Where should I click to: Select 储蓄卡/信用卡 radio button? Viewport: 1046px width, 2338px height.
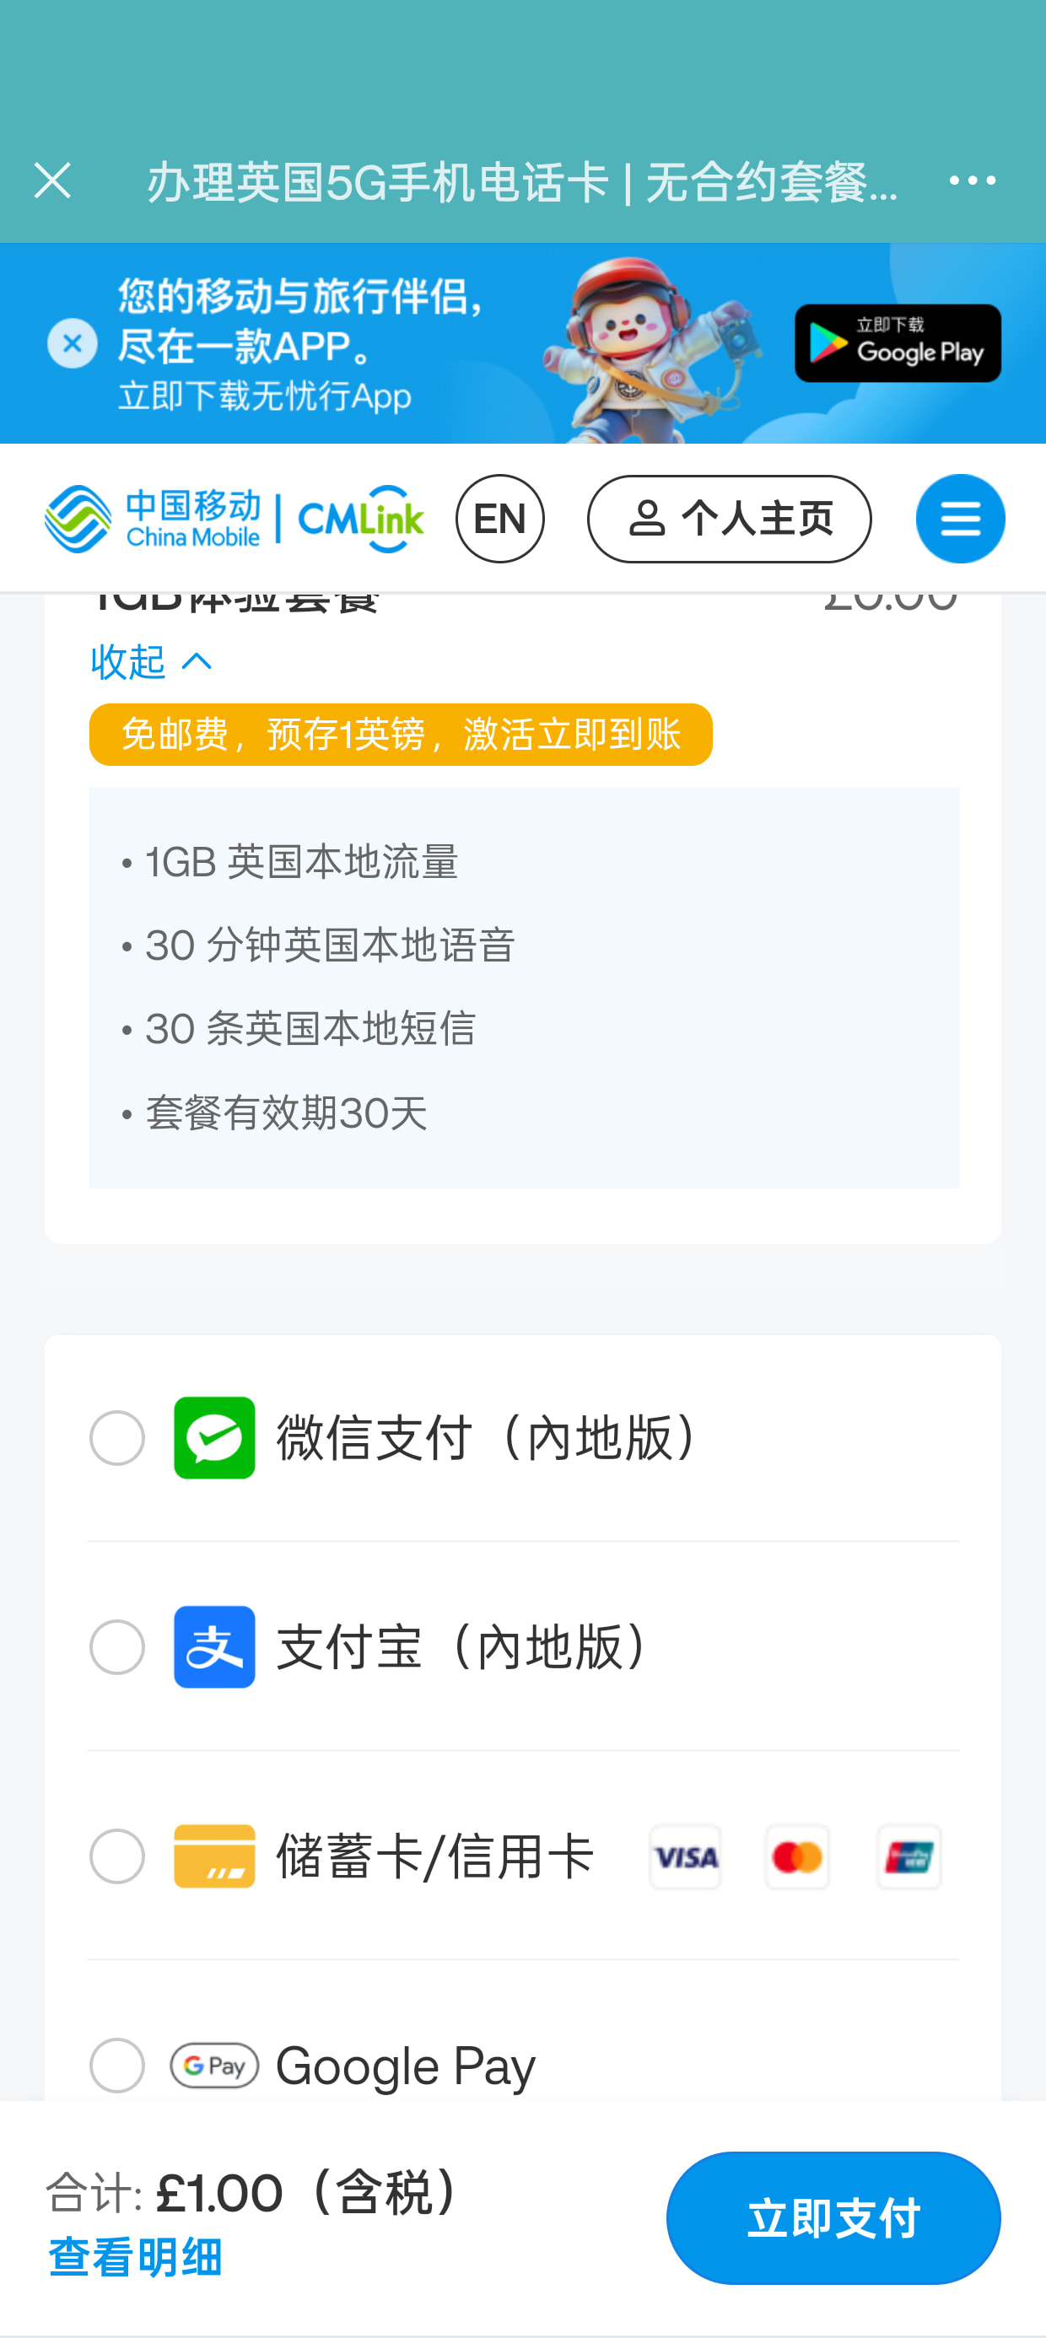pyautogui.click(x=117, y=1856)
